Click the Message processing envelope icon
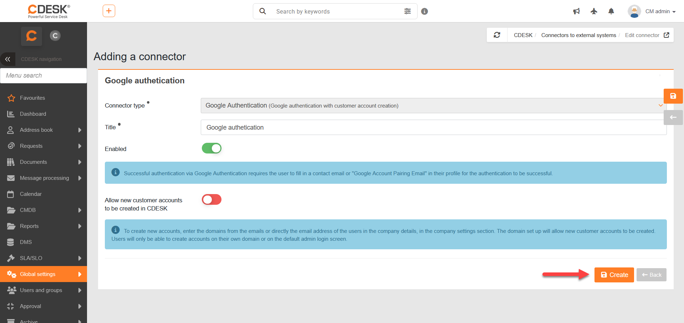Viewport: 684px width, 323px height. [11, 178]
